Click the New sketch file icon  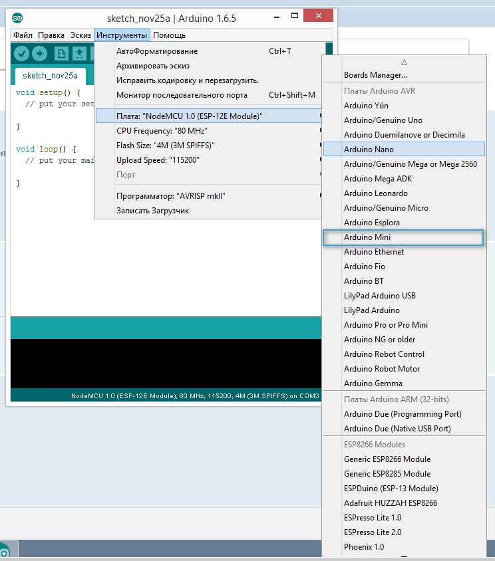[61, 54]
